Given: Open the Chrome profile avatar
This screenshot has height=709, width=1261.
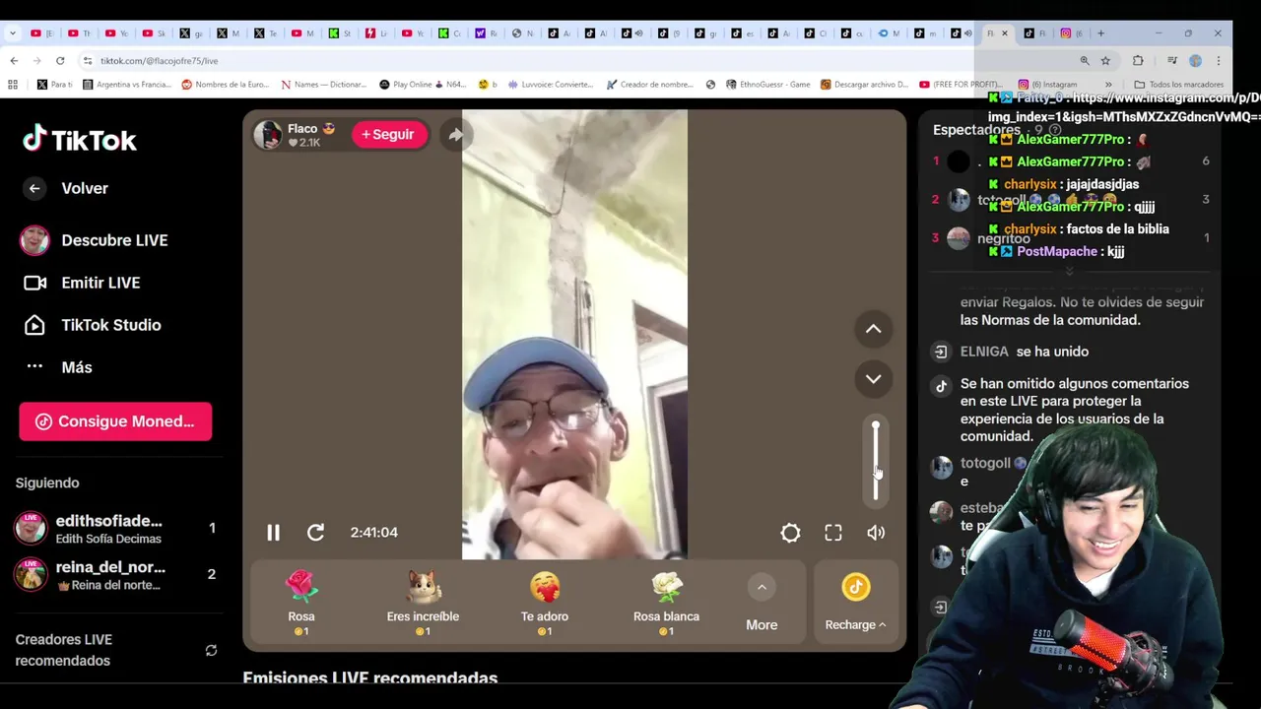Looking at the screenshot, I should (1195, 61).
